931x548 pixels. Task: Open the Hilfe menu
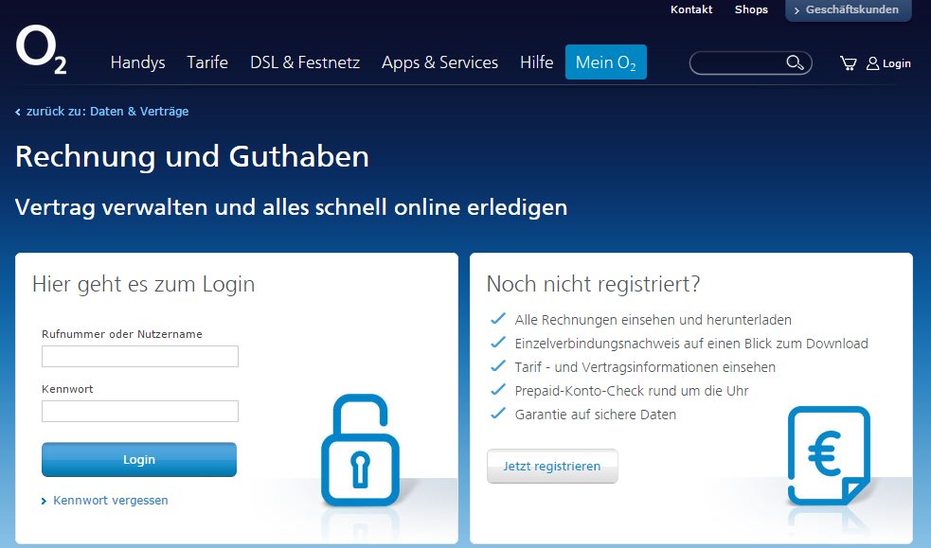tap(536, 62)
